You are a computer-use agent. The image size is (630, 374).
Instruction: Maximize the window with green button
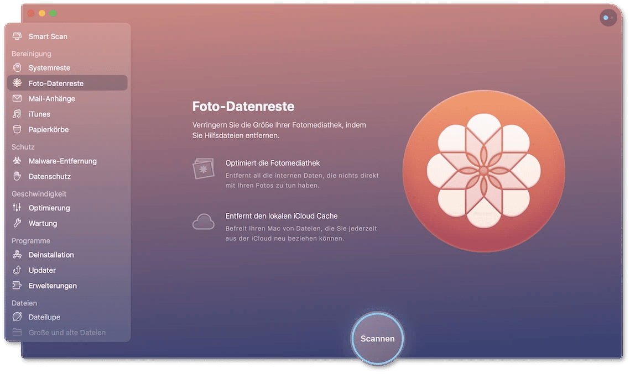click(x=53, y=13)
